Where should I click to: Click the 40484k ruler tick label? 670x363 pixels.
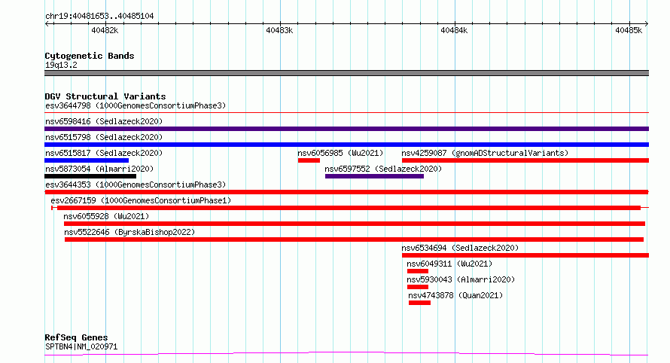pos(454,30)
